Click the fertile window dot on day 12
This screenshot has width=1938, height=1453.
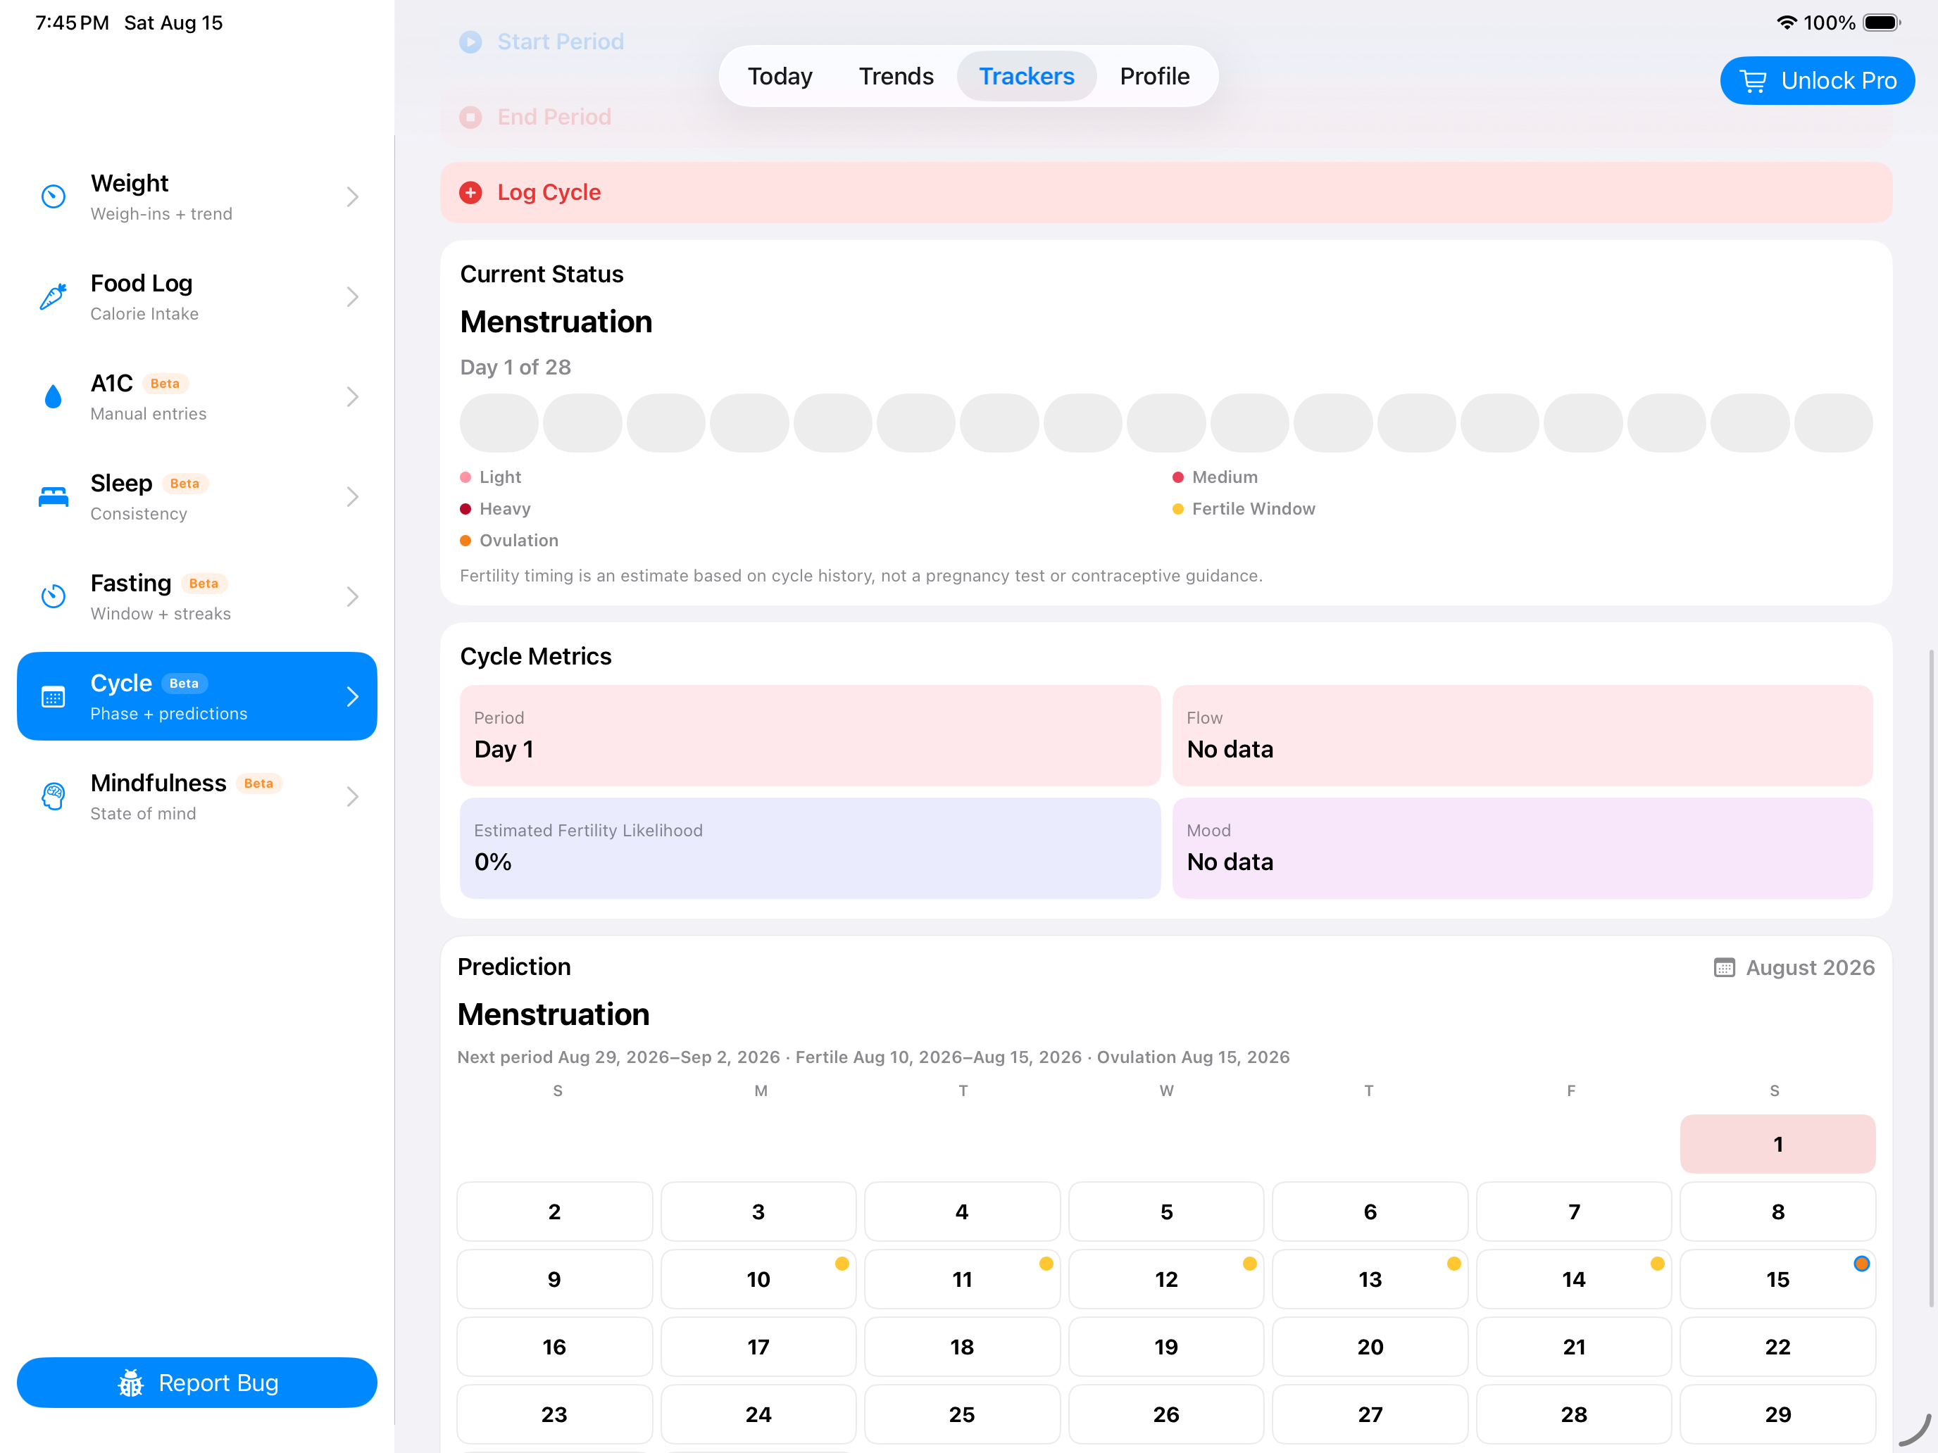(1249, 1263)
